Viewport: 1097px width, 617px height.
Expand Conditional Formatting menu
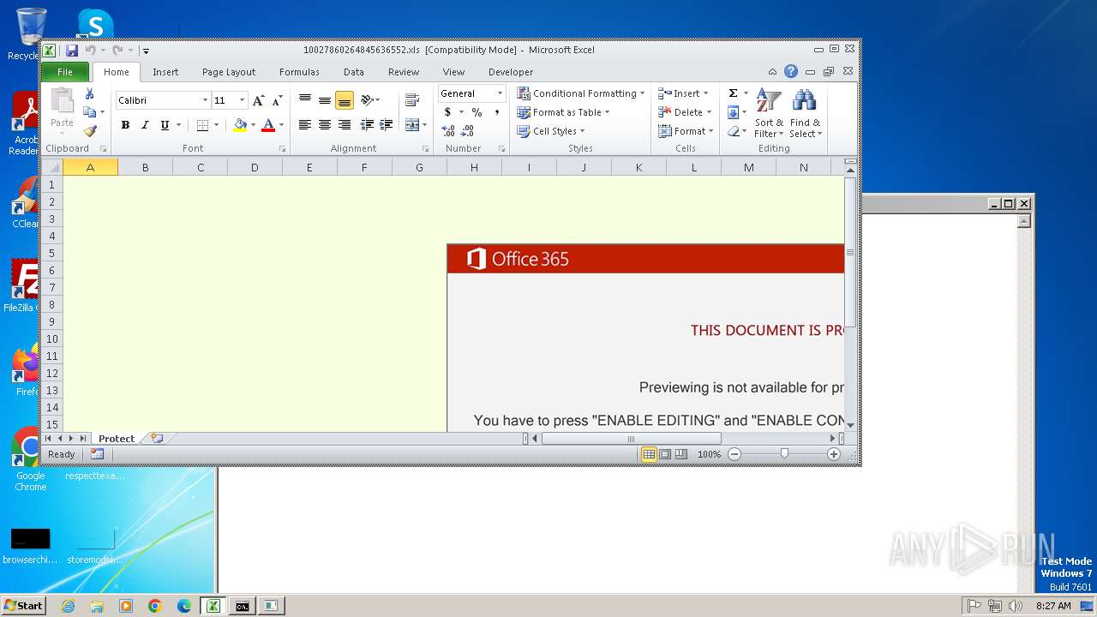coord(580,93)
